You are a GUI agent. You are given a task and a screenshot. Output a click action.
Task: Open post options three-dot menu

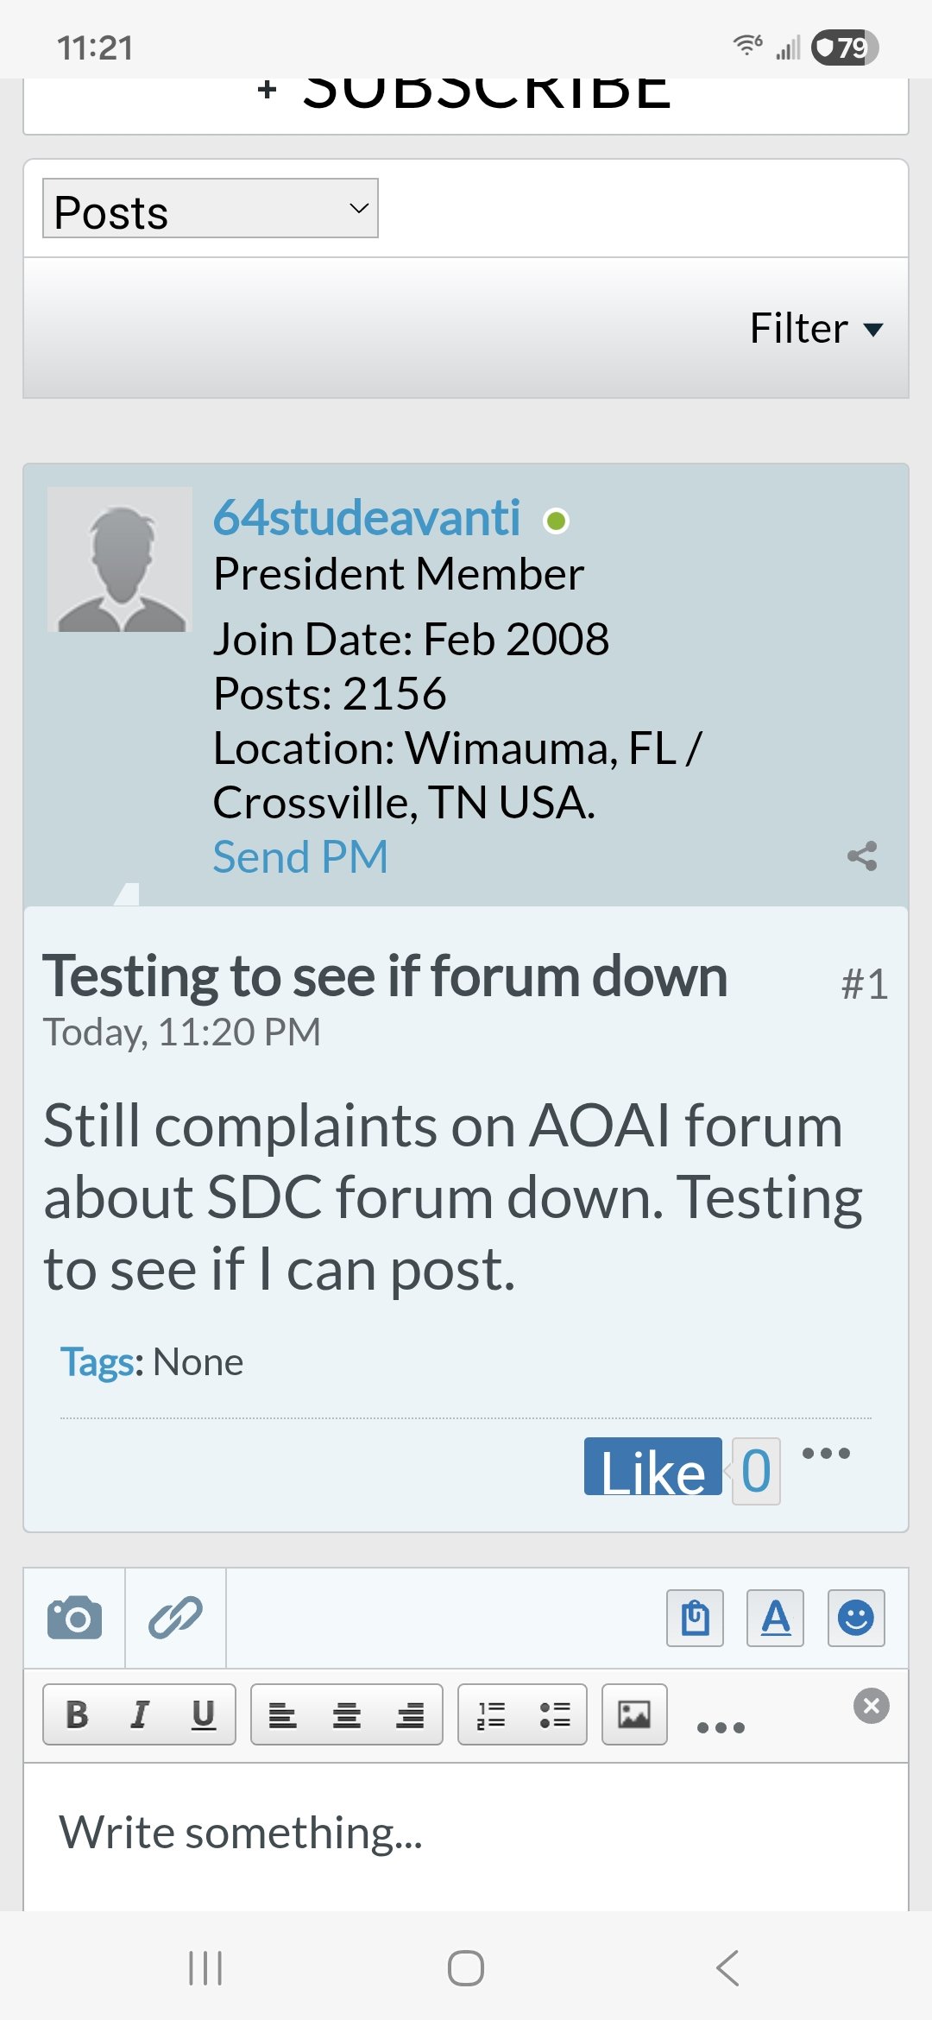(x=826, y=1454)
